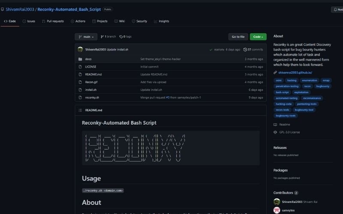Open Reconky-Automated_Bash_Script repository link
This screenshot has height=214, width=343.
click(69, 9)
